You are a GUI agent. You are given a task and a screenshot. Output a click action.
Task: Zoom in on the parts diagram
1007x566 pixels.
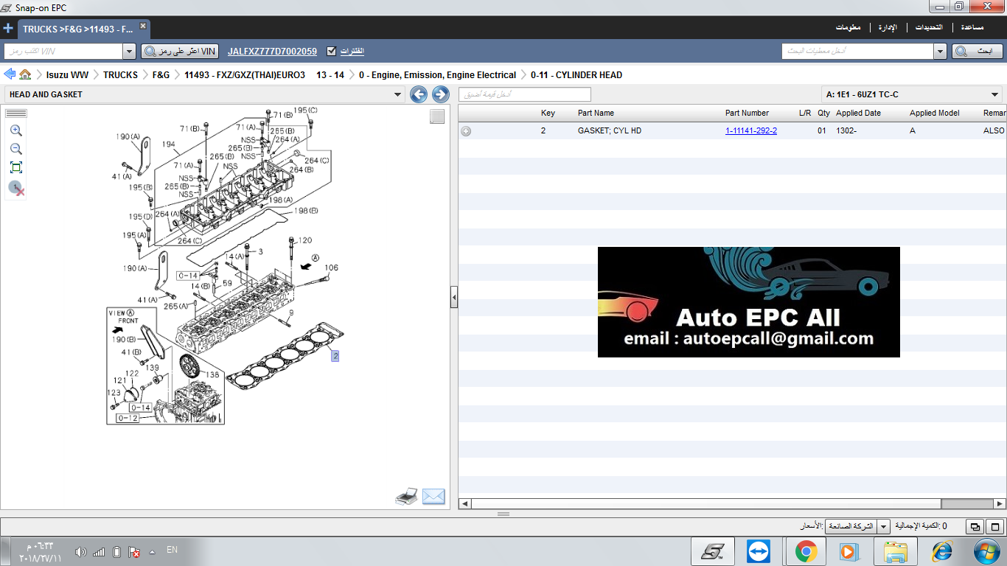click(16, 130)
